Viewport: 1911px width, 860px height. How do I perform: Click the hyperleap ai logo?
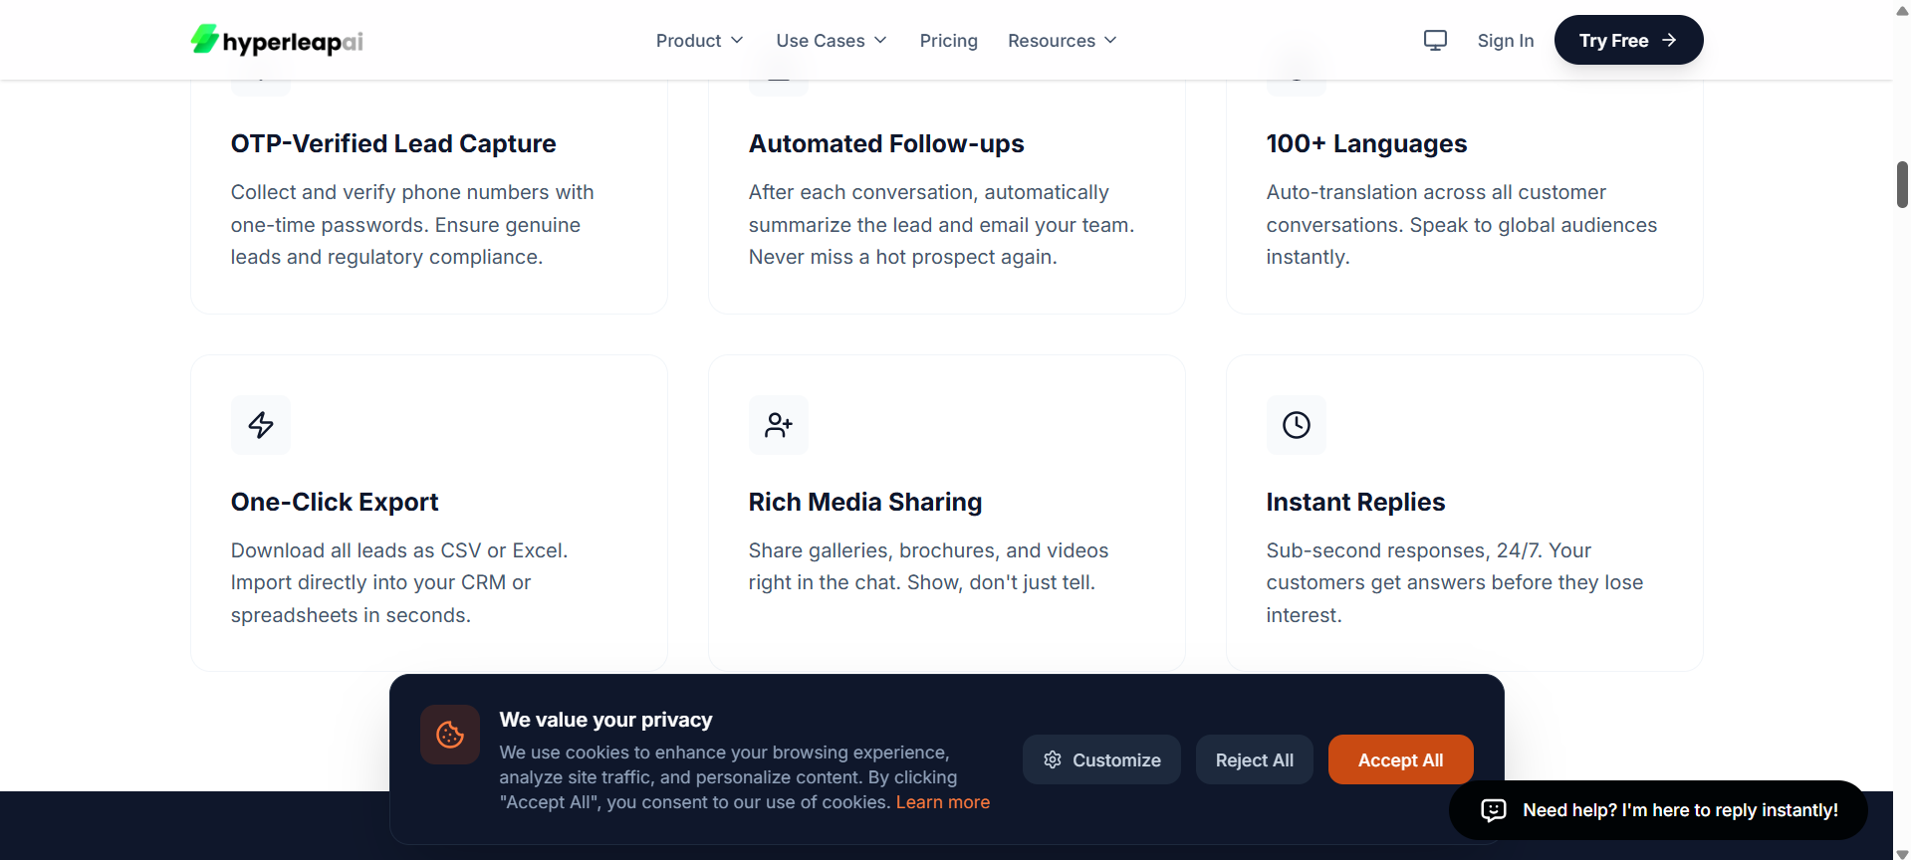(277, 40)
